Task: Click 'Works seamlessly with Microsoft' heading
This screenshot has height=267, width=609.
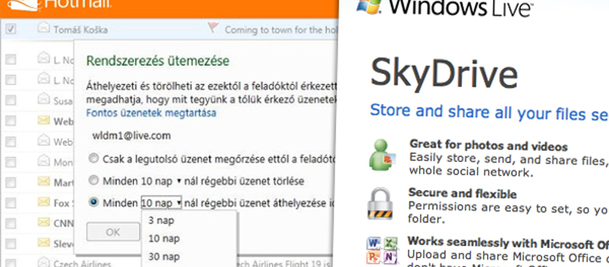Action: pos(508,243)
